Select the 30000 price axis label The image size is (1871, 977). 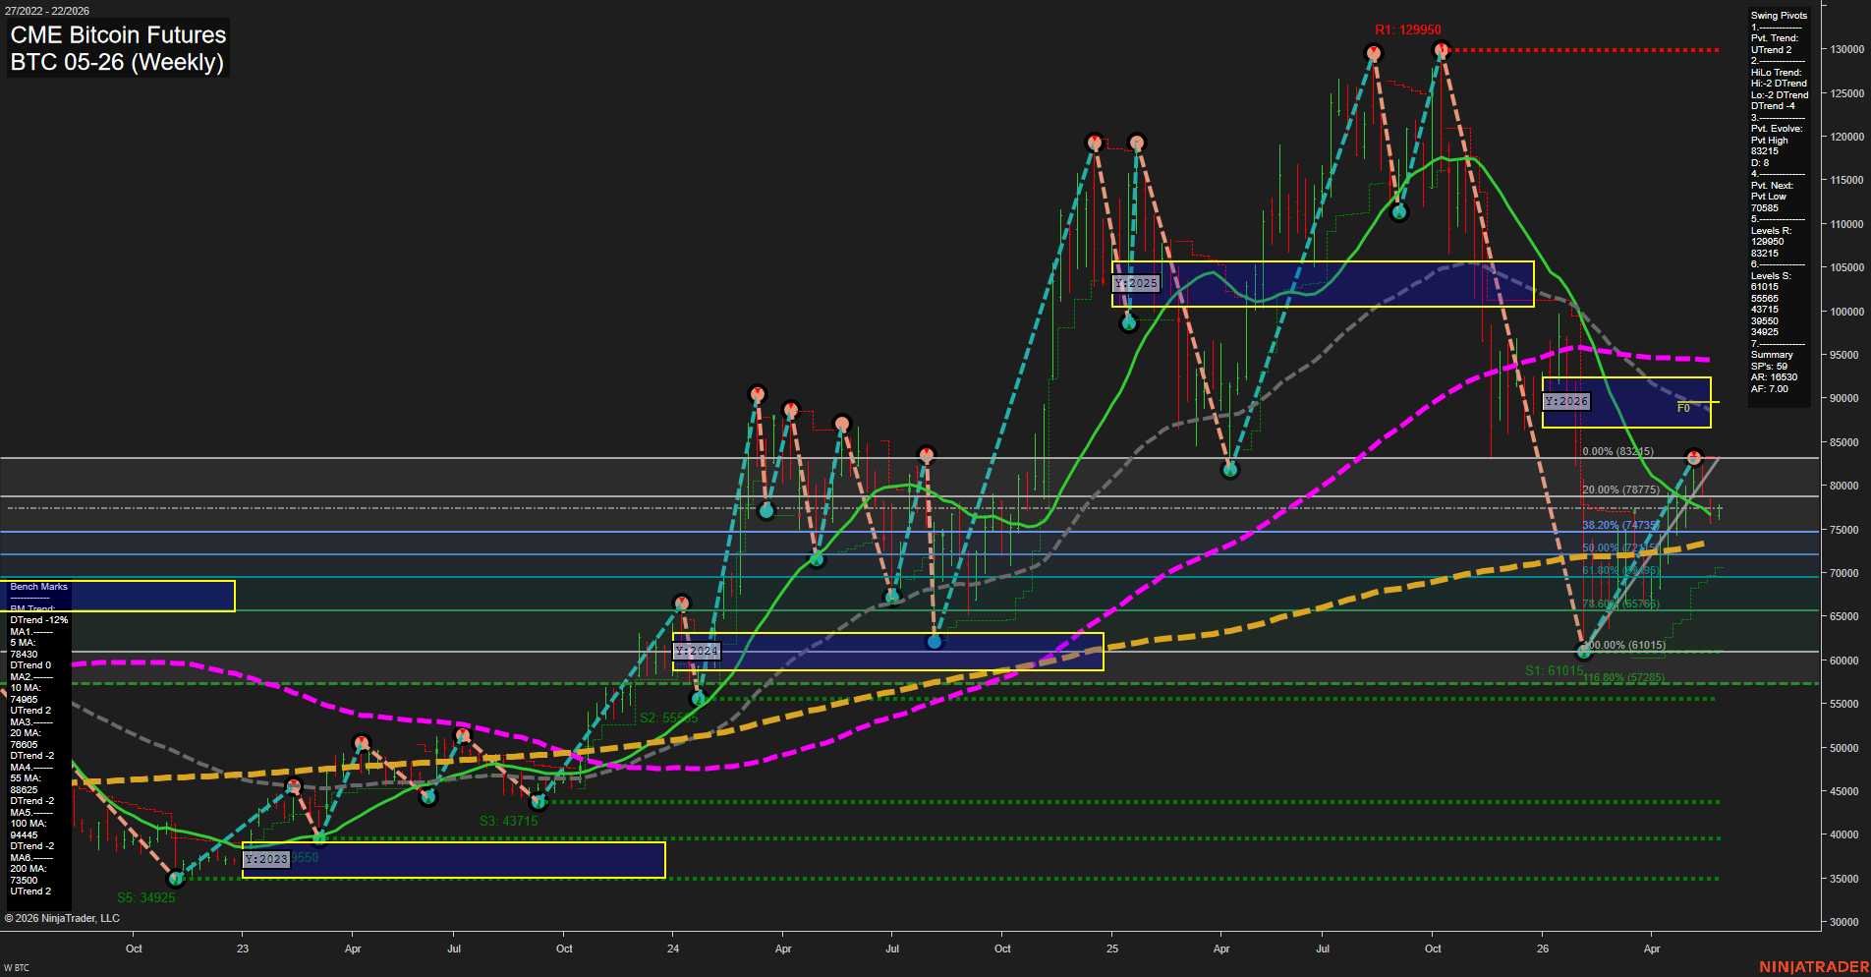tap(1844, 923)
